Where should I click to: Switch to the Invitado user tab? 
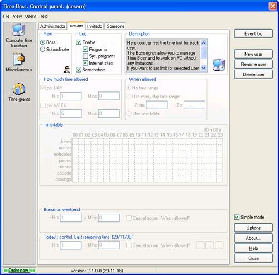(94, 26)
